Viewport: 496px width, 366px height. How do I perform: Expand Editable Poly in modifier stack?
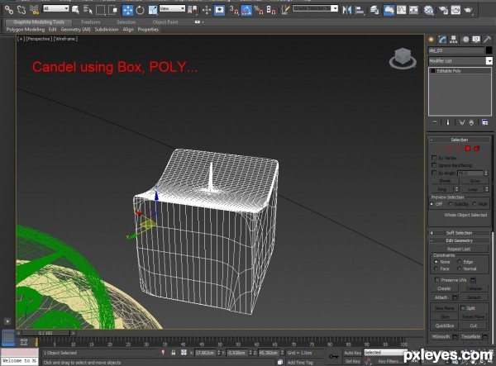[x=433, y=71]
